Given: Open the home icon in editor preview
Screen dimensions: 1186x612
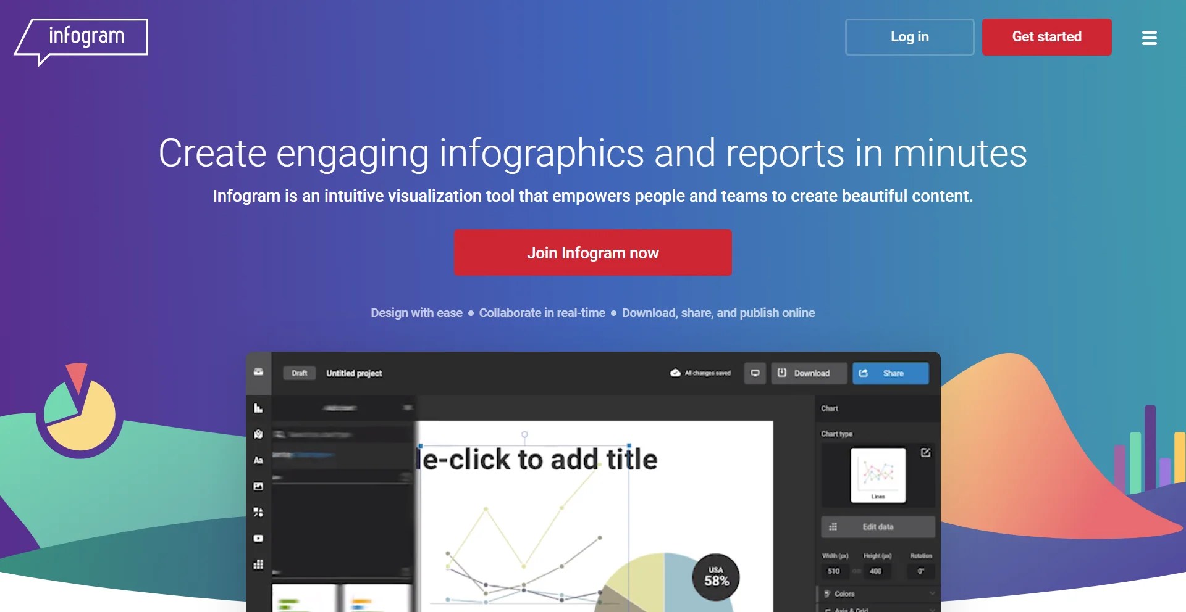Looking at the screenshot, I should coord(258,372).
